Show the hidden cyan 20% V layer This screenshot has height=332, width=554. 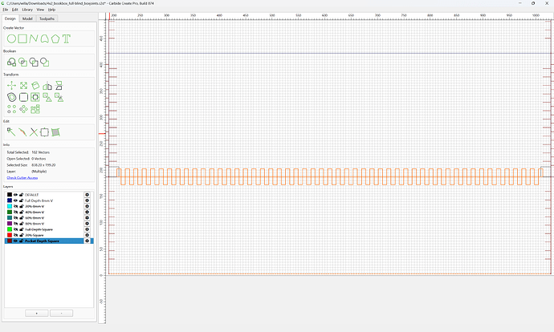[x=15, y=206]
